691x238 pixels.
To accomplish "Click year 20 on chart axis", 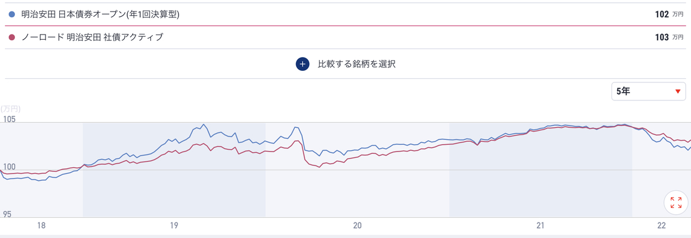I will (357, 225).
